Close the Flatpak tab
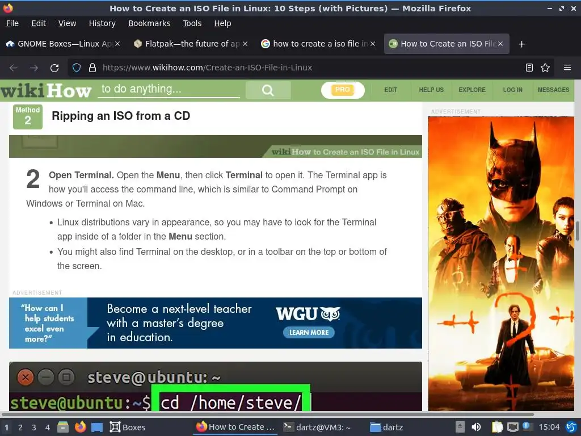The width and height of the screenshot is (581, 436). 245,44
